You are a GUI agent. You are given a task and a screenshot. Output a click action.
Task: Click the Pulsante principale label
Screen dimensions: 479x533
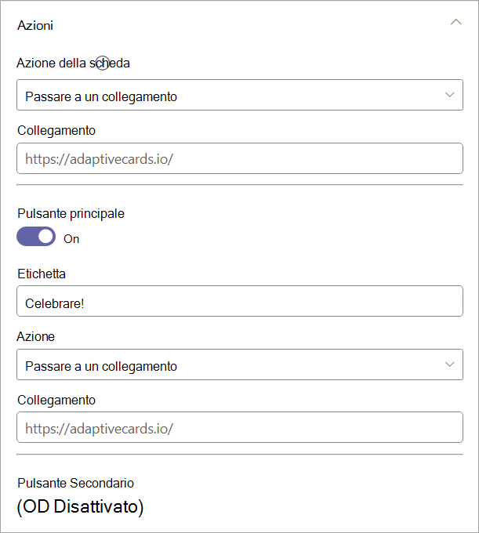(x=71, y=213)
